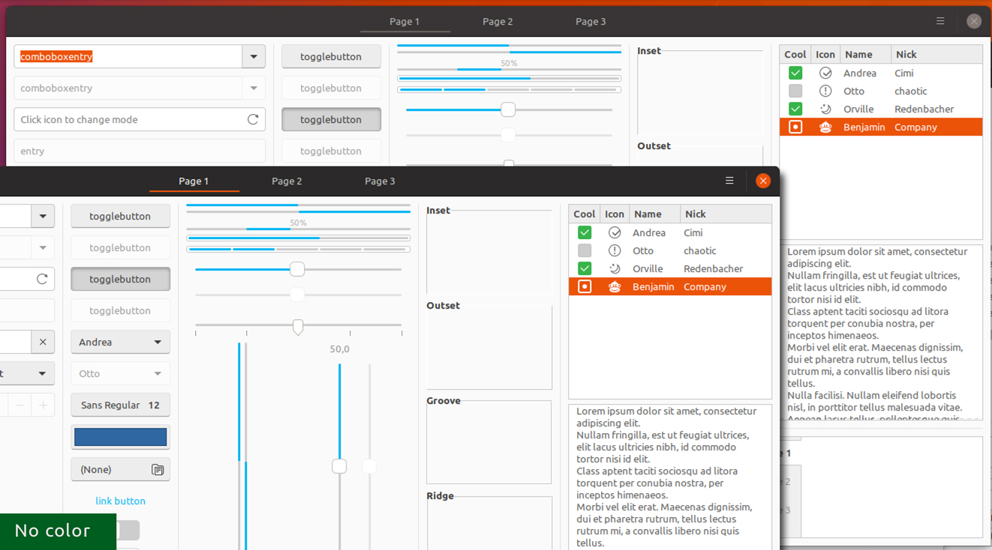The image size is (992, 550).
Task: Switch to Page 2 tab, back window
Action: [x=498, y=21]
